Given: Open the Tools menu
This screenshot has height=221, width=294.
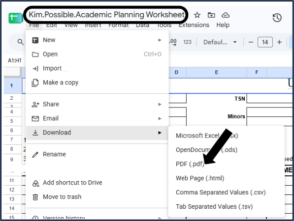Looking at the screenshot, I should pyautogui.click(x=164, y=25).
